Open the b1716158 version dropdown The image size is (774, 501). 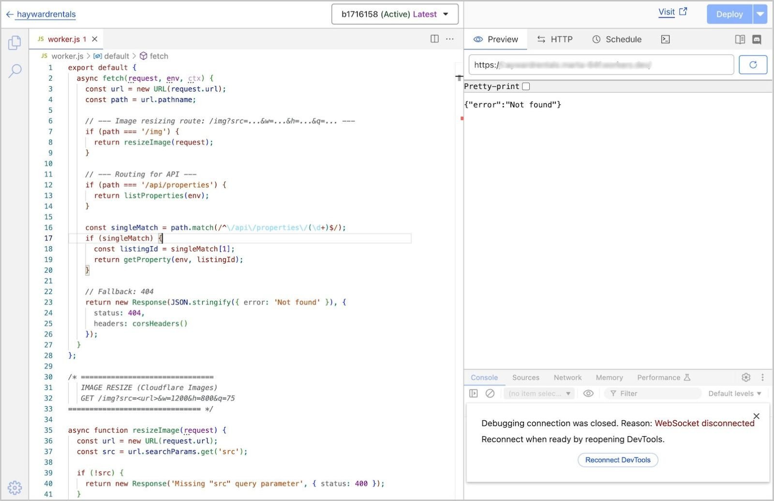pos(395,14)
